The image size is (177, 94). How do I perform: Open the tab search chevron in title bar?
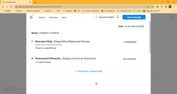click(156, 2)
